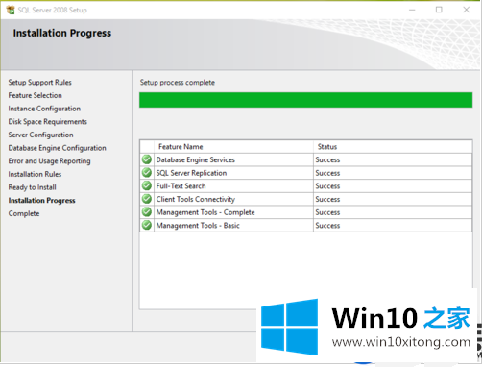Click Success status of Database Engine Services
This screenshot has height=367, width=482.
click(x=327, y=159)
